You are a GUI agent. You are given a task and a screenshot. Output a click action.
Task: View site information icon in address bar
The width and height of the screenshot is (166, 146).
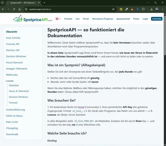click(26, 9)
